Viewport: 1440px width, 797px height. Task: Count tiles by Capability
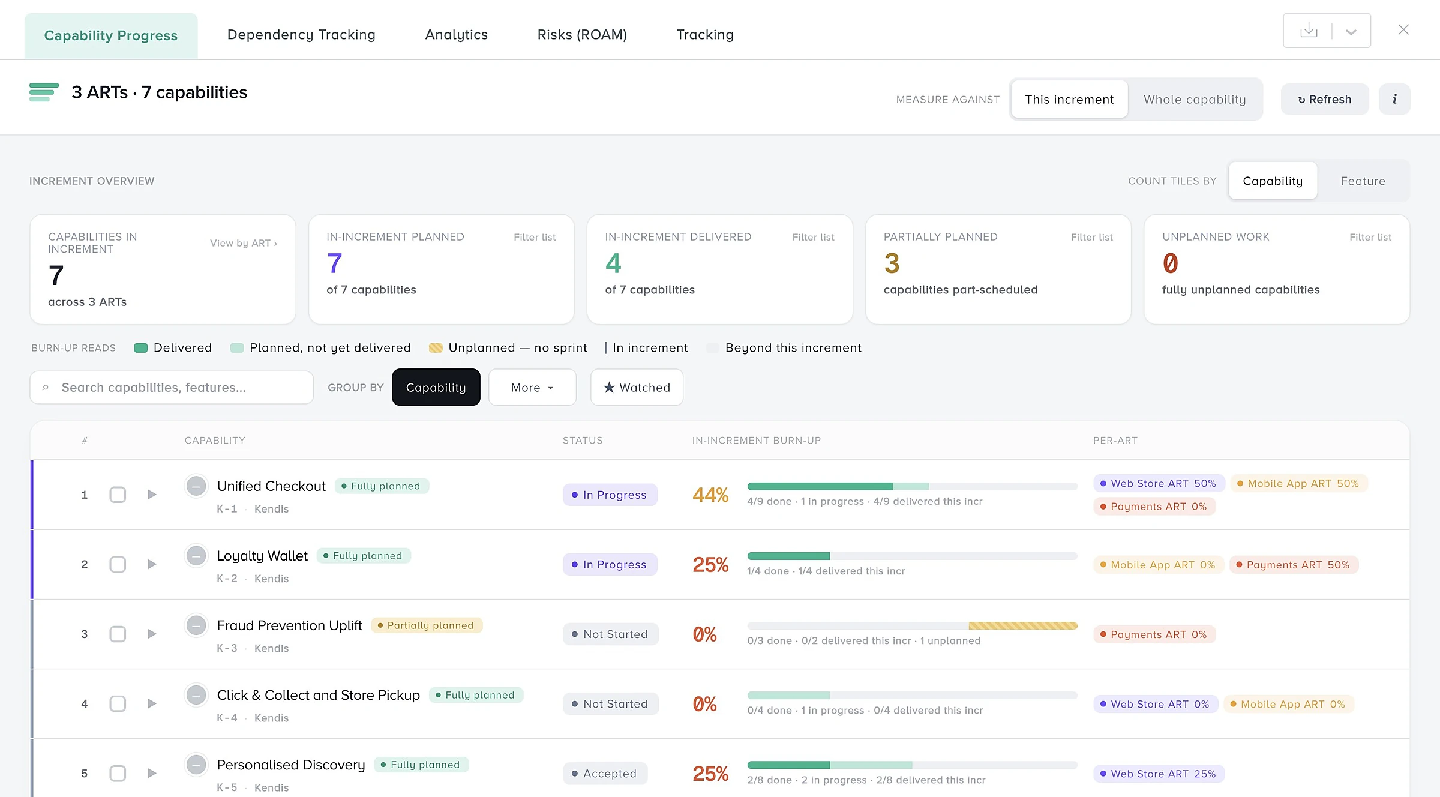point(1273,181)
